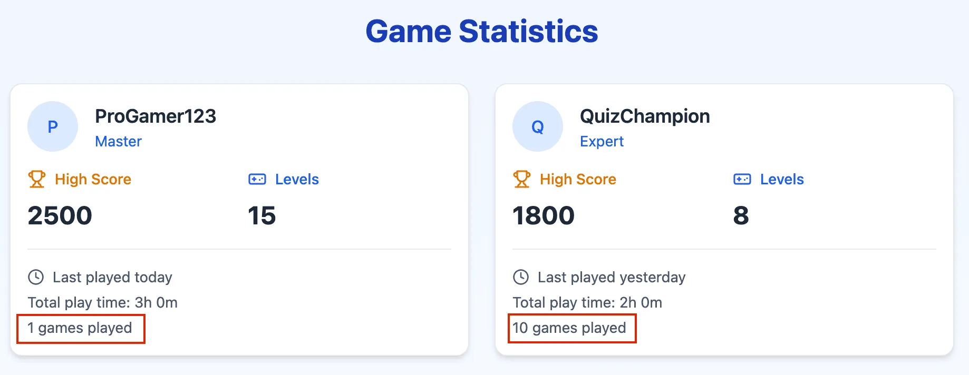This screenshot has width=969, height=375.
Task: Click the level count 15
Action: pyautogui.click(x=262, y=215)
